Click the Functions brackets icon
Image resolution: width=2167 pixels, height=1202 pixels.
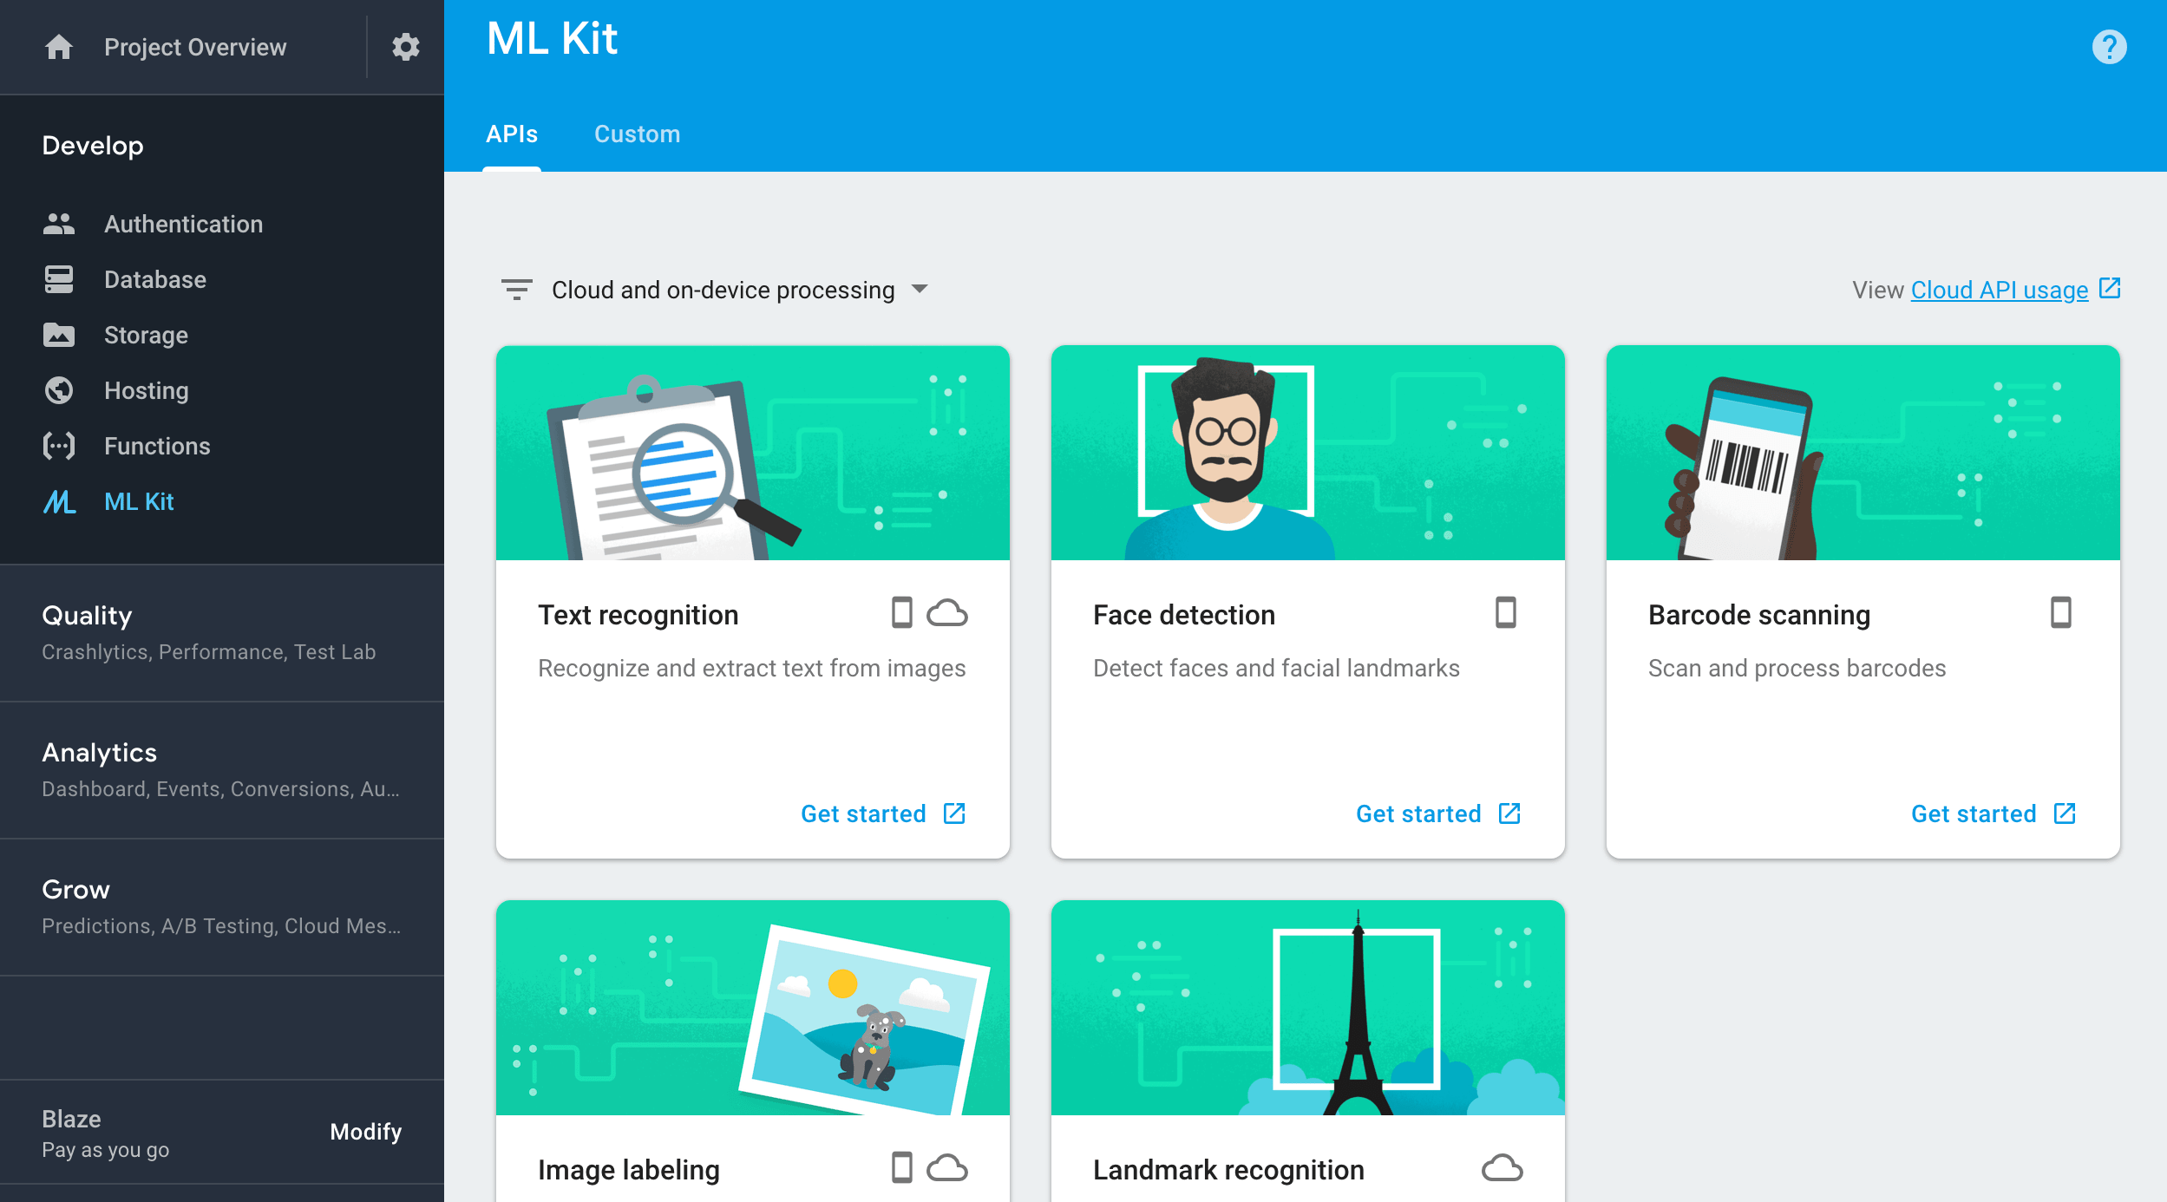coord(59,446)
